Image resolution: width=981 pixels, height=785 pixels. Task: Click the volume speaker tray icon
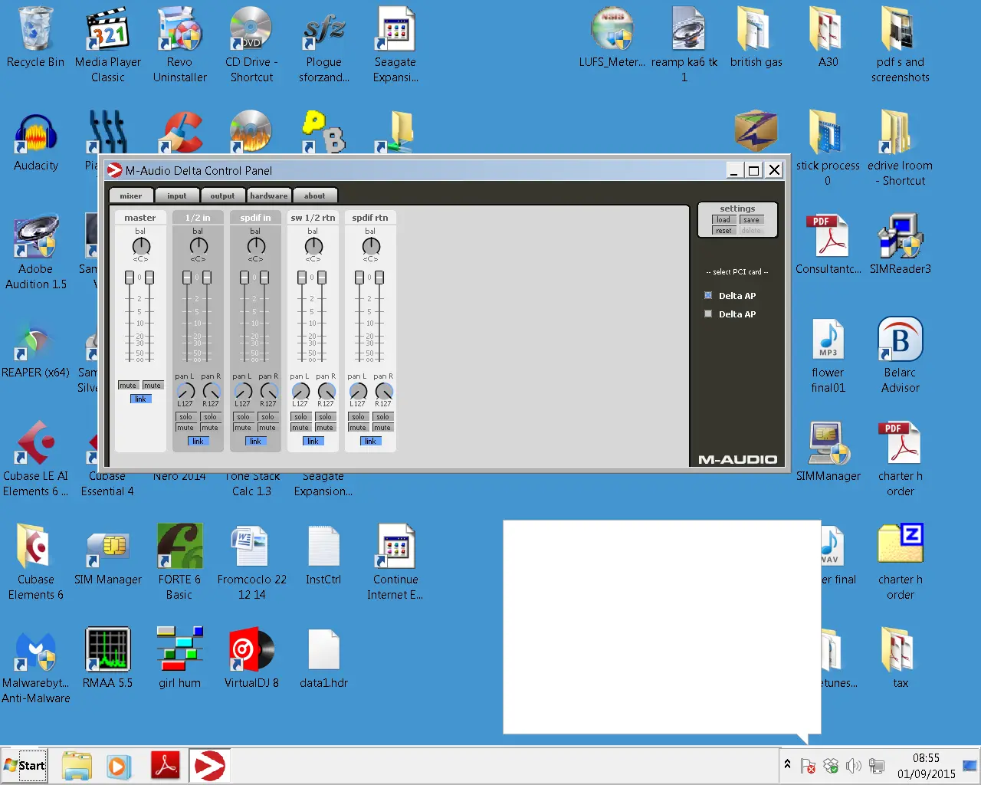click(x=853, y=766)
